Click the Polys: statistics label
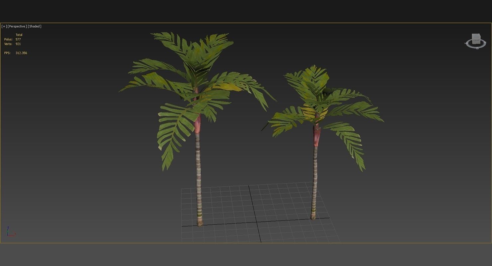This screenshot has height=266, width=492. coord(8,39)
